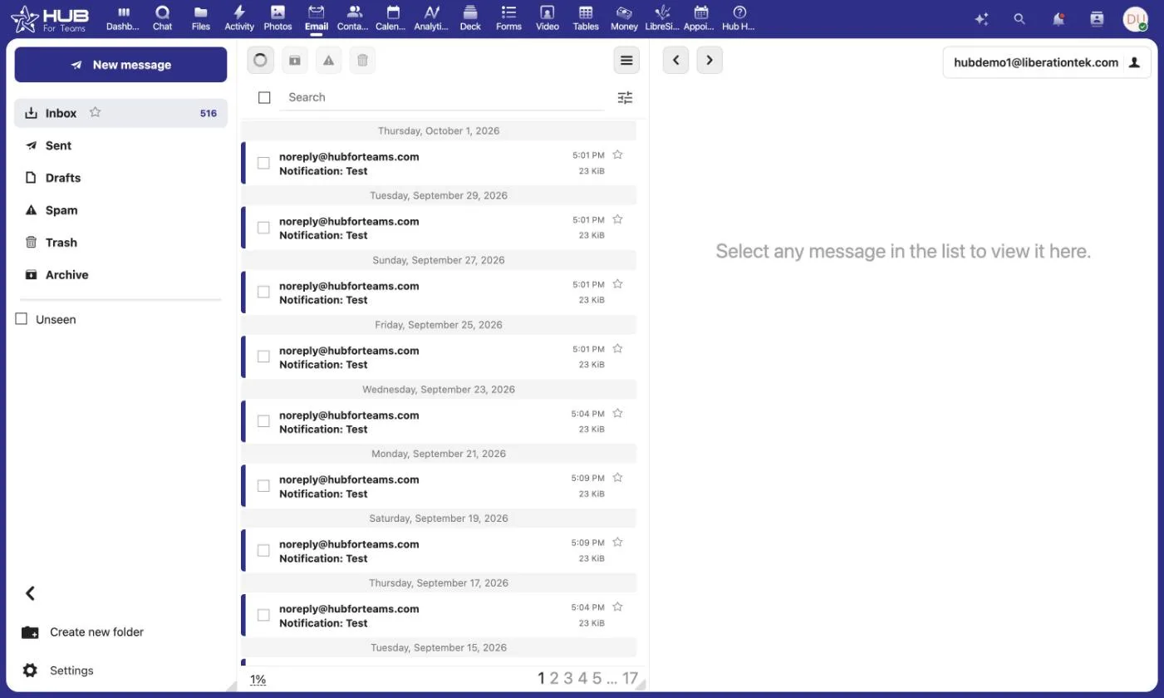
Task: Open the September 23 noreply message
Action: 439,422
